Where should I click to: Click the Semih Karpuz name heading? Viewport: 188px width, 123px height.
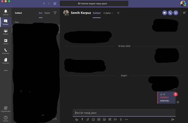point(81,13)
